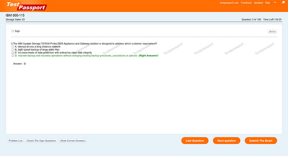Screen dimensions: 288x156
Task: Click the question 3 text
Action: point(84,43)
